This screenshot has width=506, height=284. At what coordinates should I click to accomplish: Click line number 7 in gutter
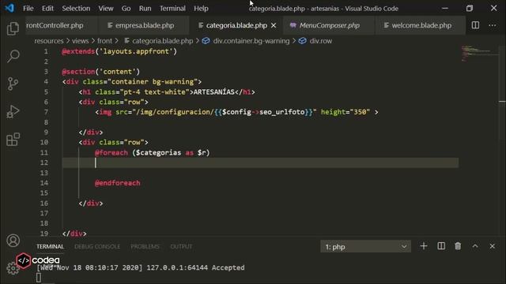(x=46, y=112)
